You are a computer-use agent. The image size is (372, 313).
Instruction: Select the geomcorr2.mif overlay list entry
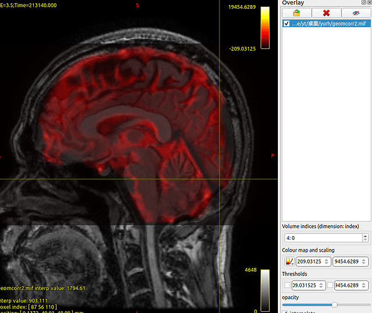(326, 23)
